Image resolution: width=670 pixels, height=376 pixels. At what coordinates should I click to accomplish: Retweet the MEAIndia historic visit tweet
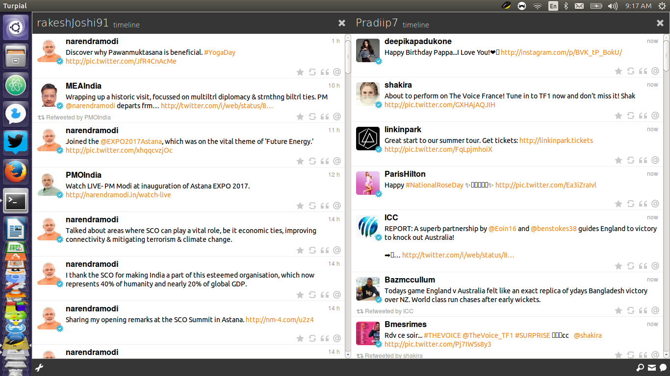pos(312,117)
